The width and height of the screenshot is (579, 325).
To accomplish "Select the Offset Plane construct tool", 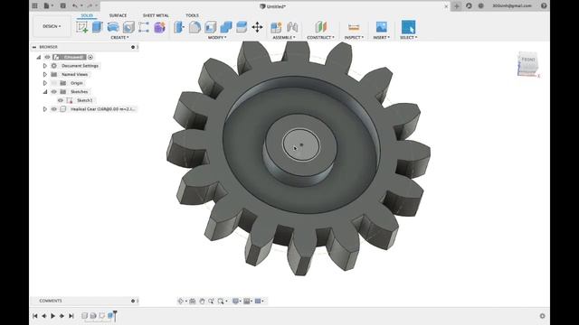I will pos(321,27).
